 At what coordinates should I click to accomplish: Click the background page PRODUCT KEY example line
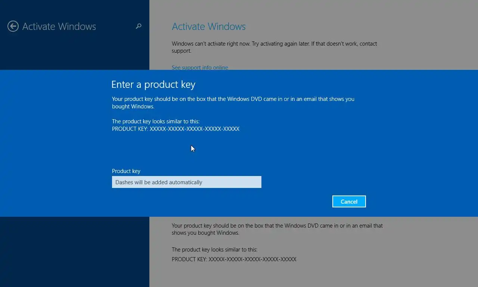click(x=234, y=259)
